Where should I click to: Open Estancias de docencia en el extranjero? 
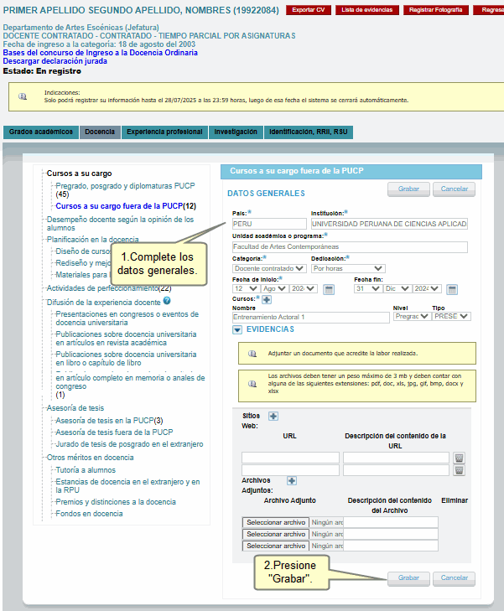(127, 486)
